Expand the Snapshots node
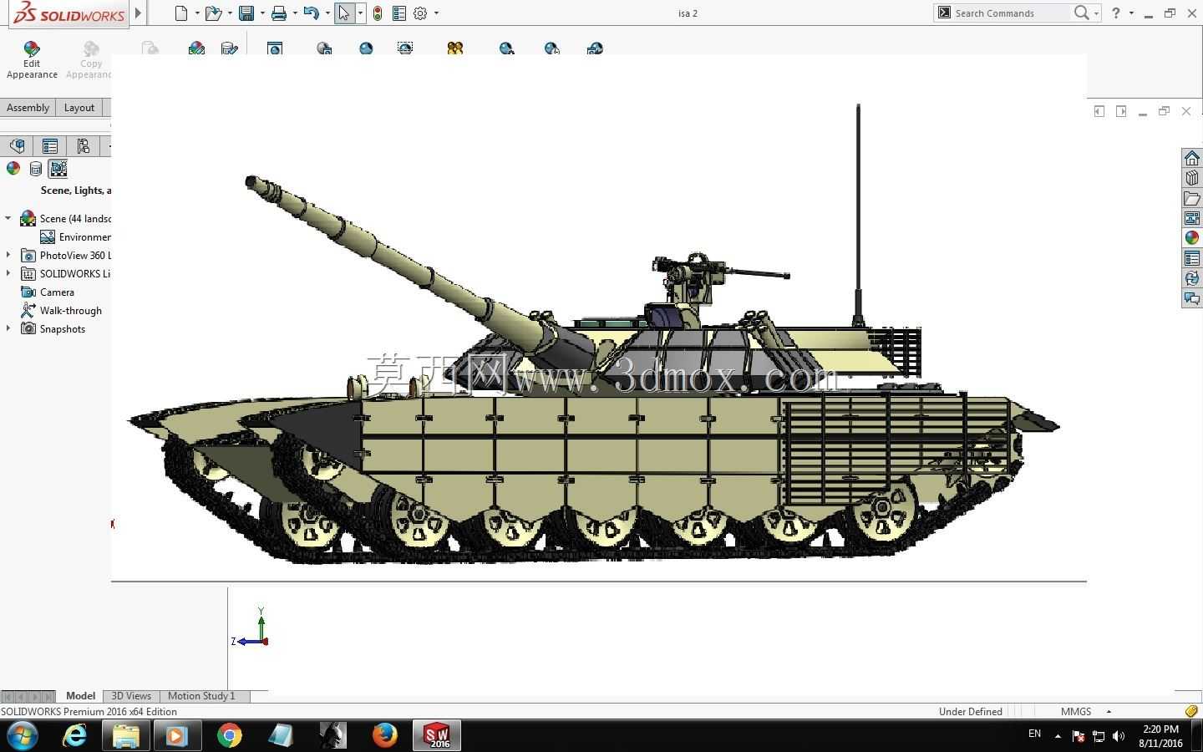Viewport: 1203px width, 752px height. pyautogui.click(x=8, y=328)
